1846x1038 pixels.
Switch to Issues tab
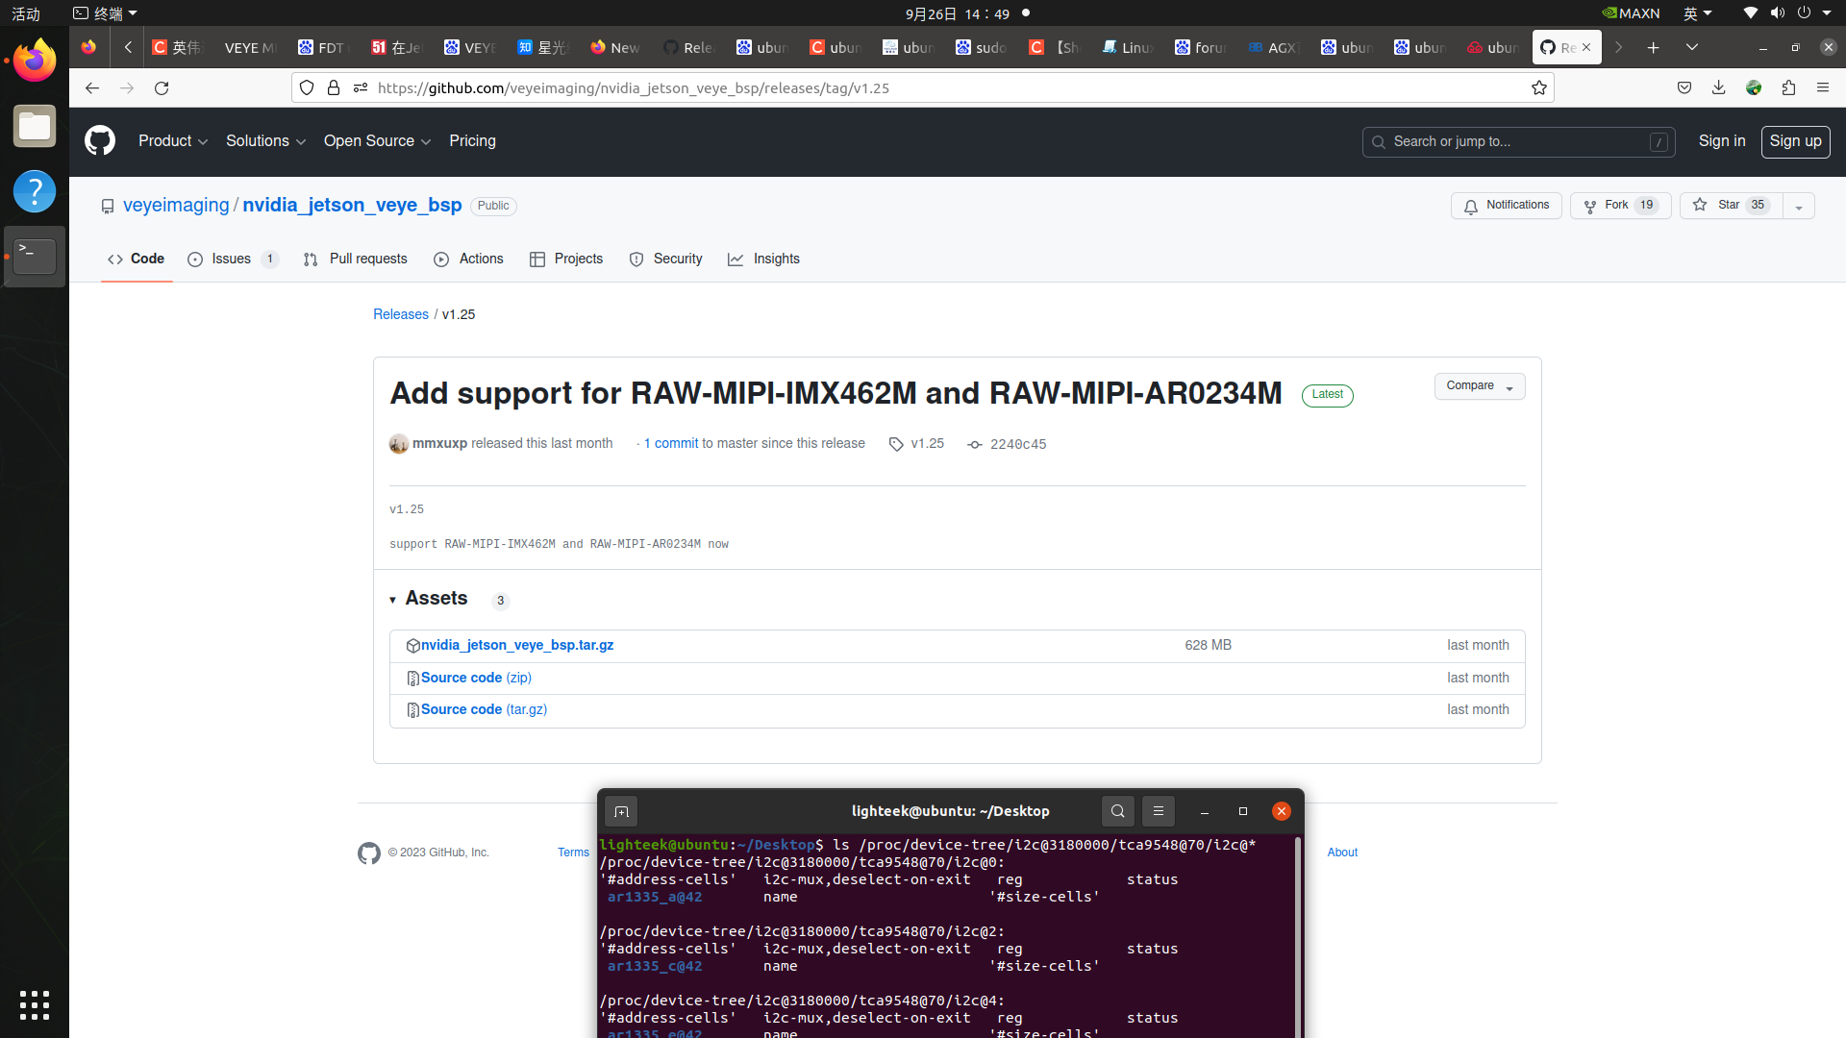233,259
